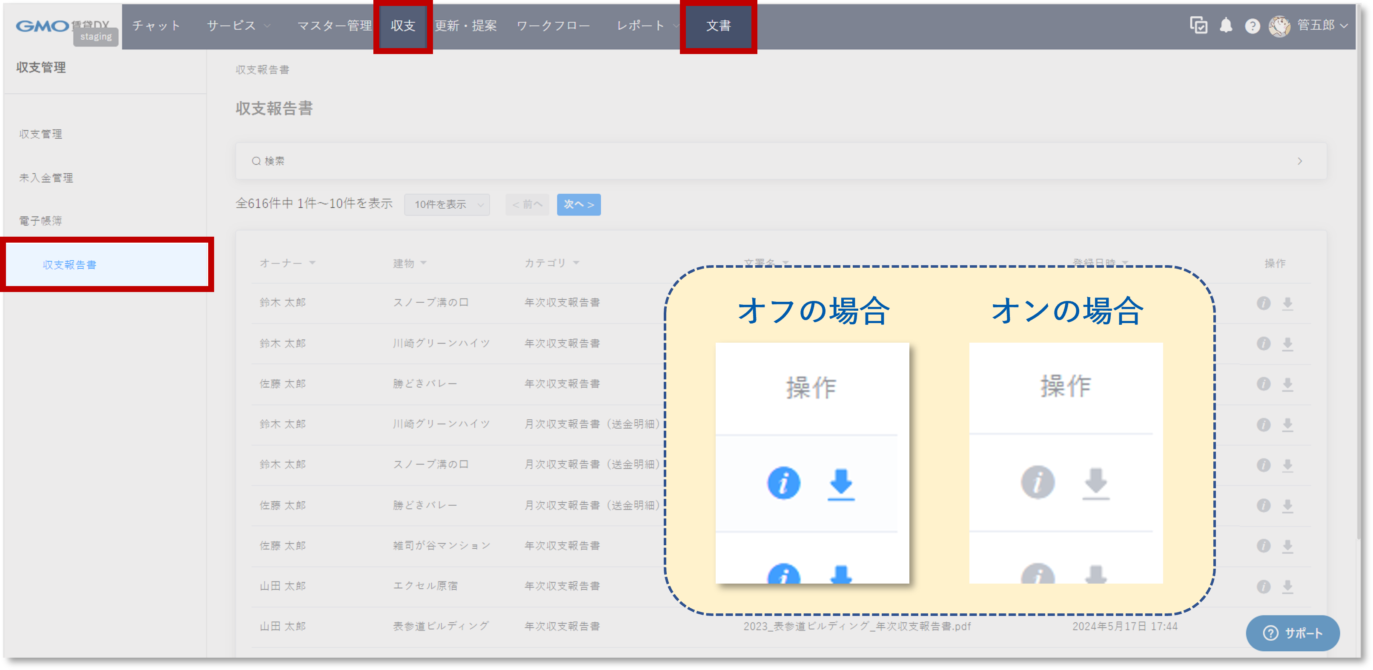1373x670 pixels.
Task: Expand the search panel with the right chevron
Action: (1301, 160)
